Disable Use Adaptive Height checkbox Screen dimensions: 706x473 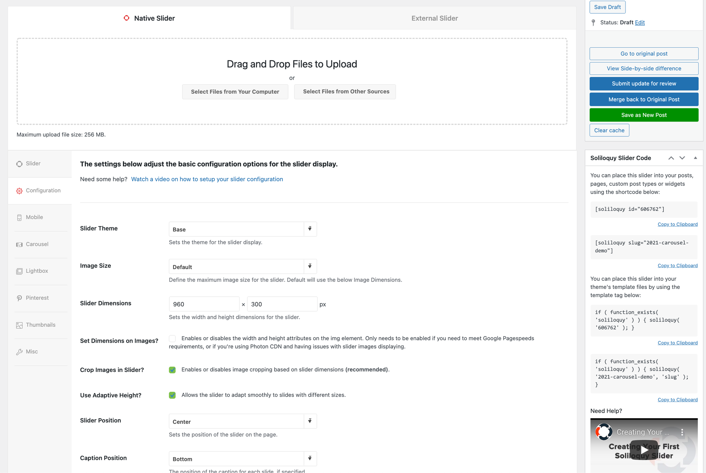point(172,395)
